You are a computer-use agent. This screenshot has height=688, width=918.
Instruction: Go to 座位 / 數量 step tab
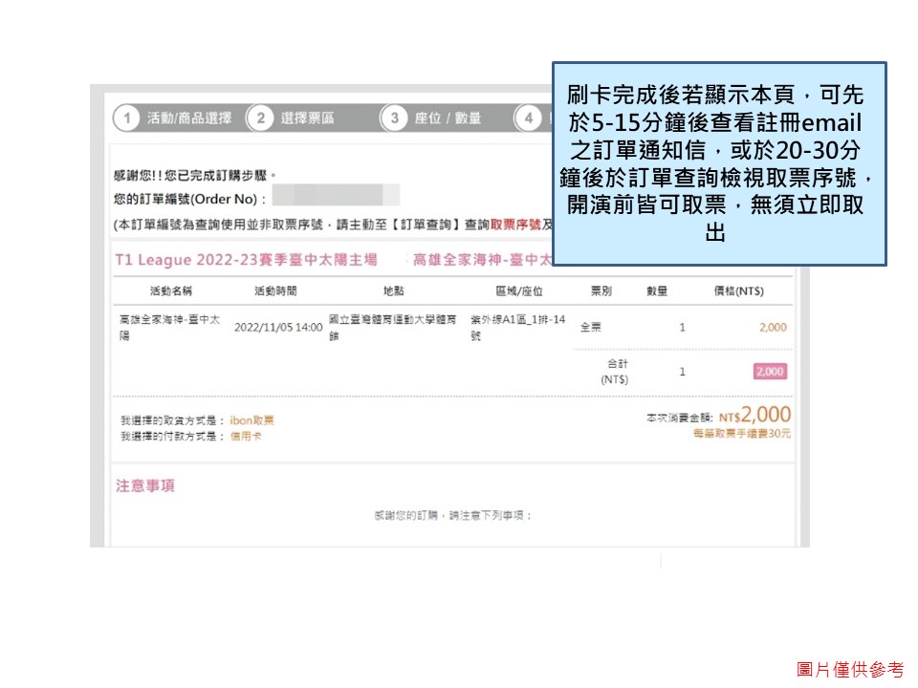(448, 118)
